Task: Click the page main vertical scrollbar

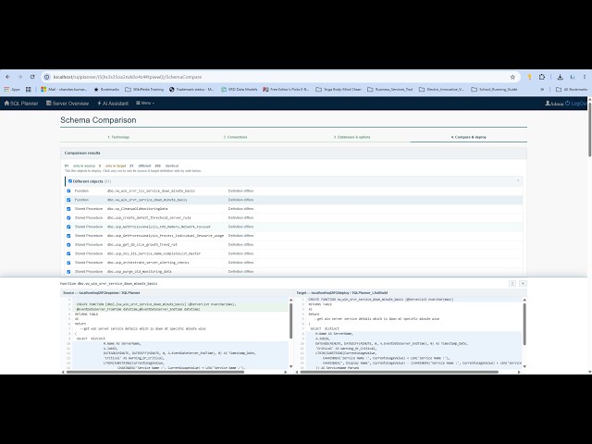Action: point(590,129)
